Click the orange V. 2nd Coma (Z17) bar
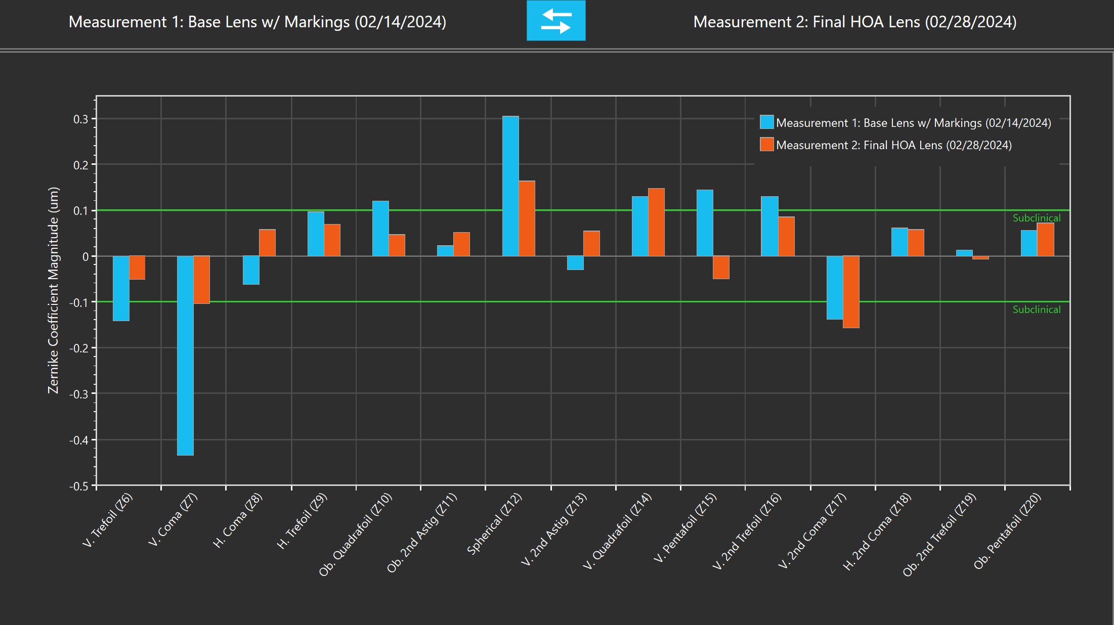The image size is (1114, 625). click(x=851, y=292)
